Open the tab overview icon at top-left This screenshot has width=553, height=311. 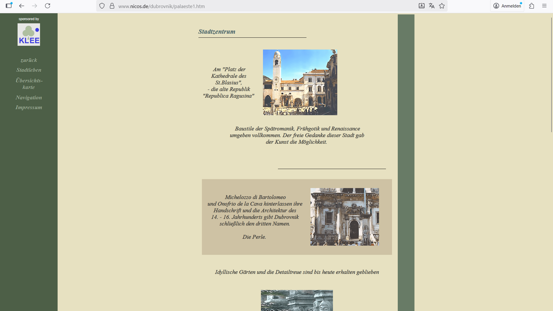pos(9,5)
